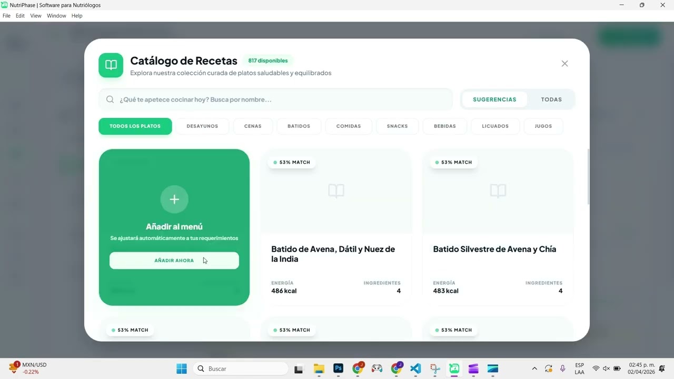Click the search magnifier icon

pos(110,99)
